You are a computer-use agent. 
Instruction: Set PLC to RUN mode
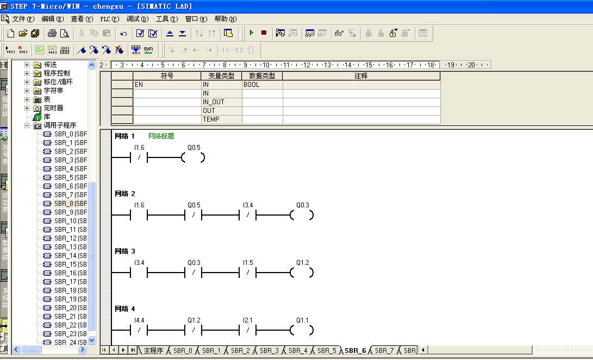(252, 33)
